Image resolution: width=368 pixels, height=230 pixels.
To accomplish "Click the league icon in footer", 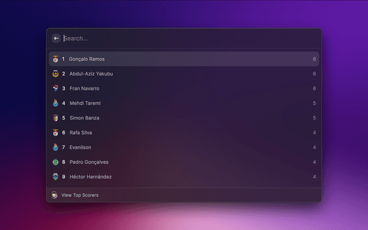I will pyautogui.click(x=55, y=195).
